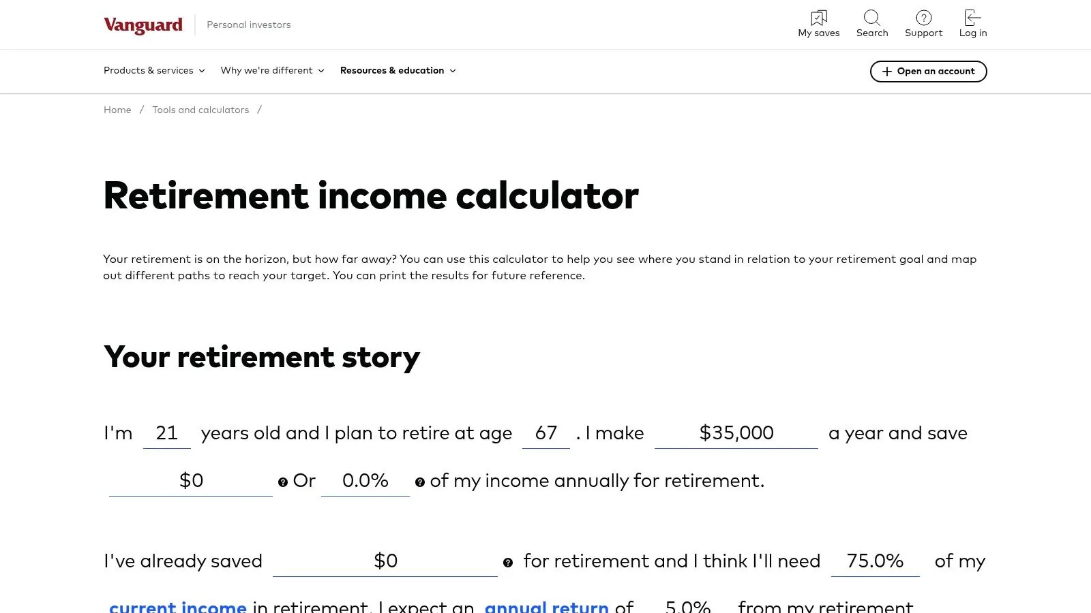This screenshot has width=1091, height=613.
Task: Select the Log in icon
Action: (972, 18)
